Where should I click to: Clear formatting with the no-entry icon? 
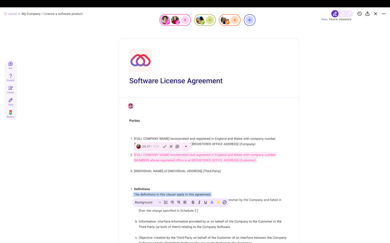(x=224, y=202)
